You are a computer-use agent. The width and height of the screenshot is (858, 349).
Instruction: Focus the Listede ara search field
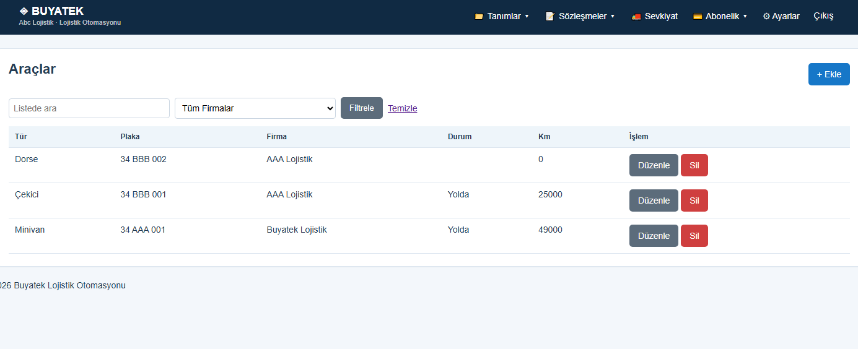coord(89,108)
